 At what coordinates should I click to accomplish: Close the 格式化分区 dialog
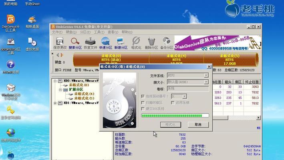pyautogui.click(x=209, y=67)
